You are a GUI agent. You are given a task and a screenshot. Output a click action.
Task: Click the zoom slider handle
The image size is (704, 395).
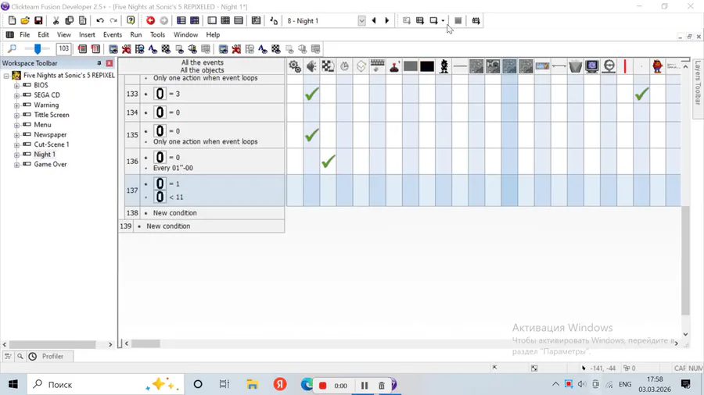38,48
